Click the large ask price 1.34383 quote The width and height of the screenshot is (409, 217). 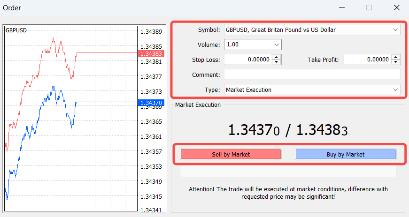(x=322, y=130)
